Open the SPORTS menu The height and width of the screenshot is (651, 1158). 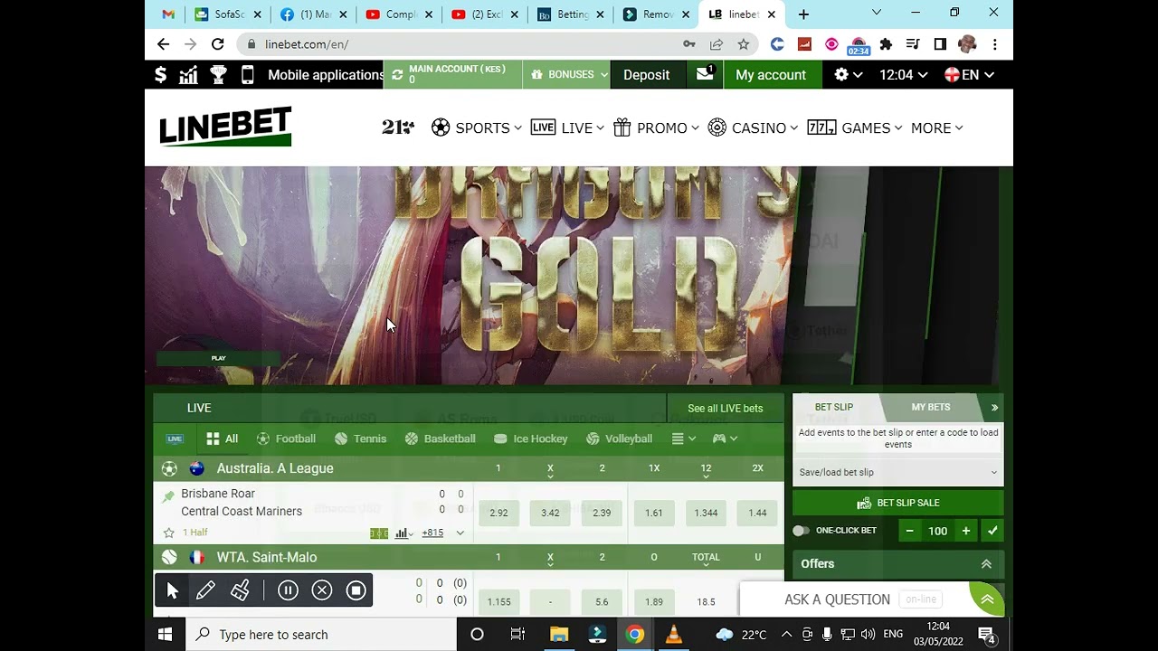point(477,127)
